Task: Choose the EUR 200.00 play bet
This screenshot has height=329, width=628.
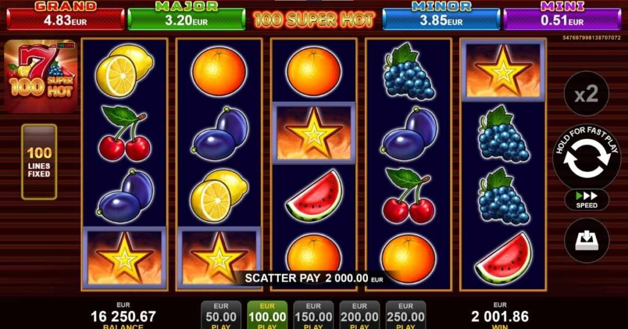Action: [359, 315]
